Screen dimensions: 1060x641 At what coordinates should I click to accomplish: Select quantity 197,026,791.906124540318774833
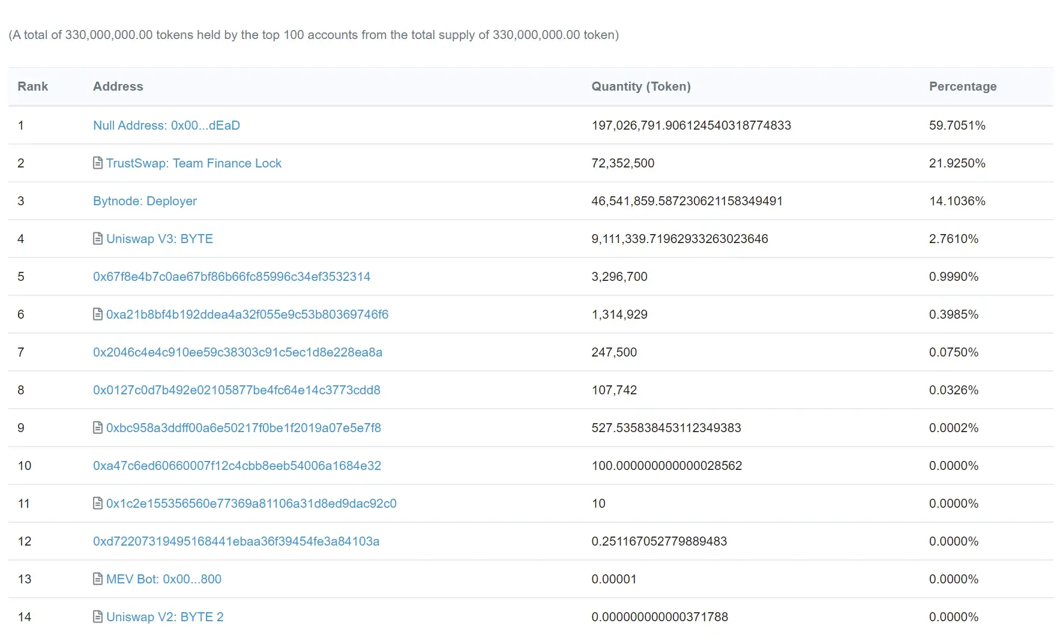[x=691, y=125]
